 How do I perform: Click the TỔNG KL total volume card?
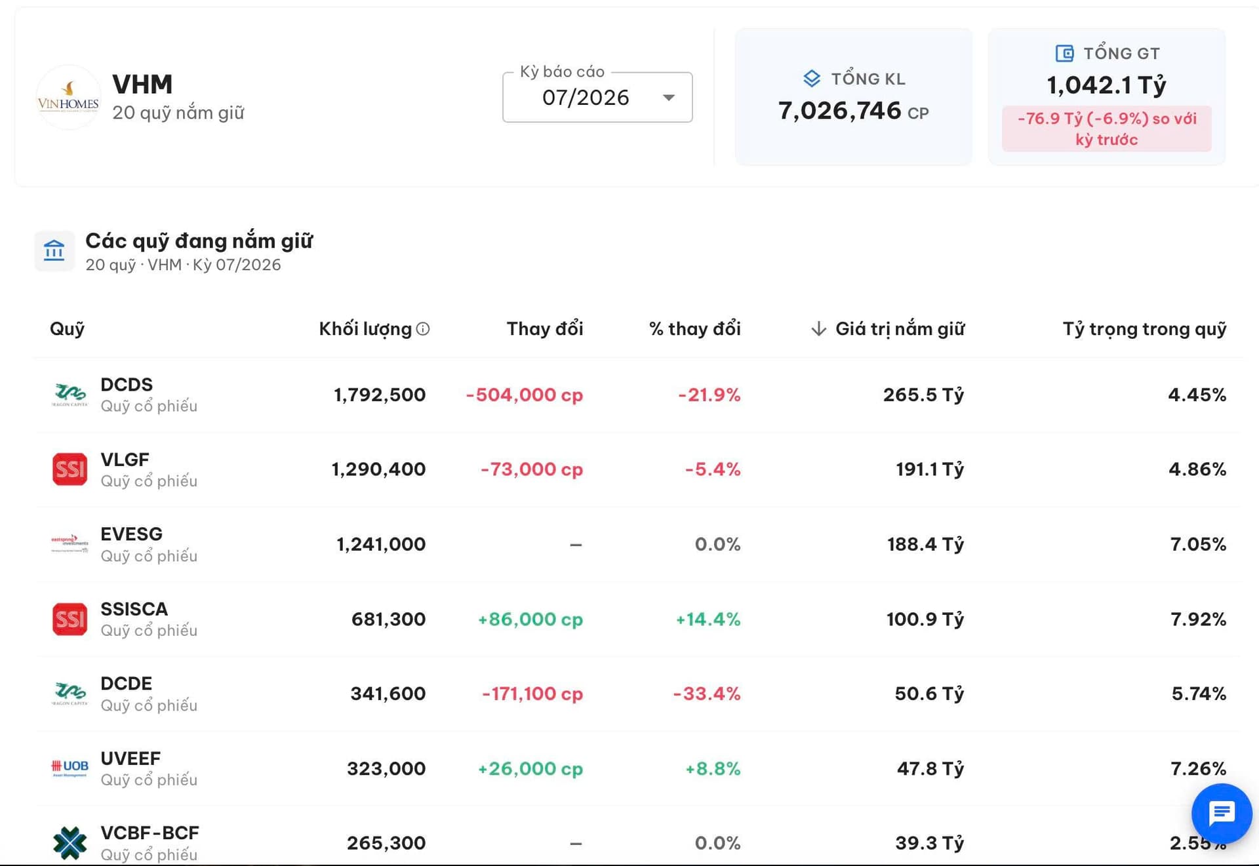pyautogui.click(x=853, y=96)
